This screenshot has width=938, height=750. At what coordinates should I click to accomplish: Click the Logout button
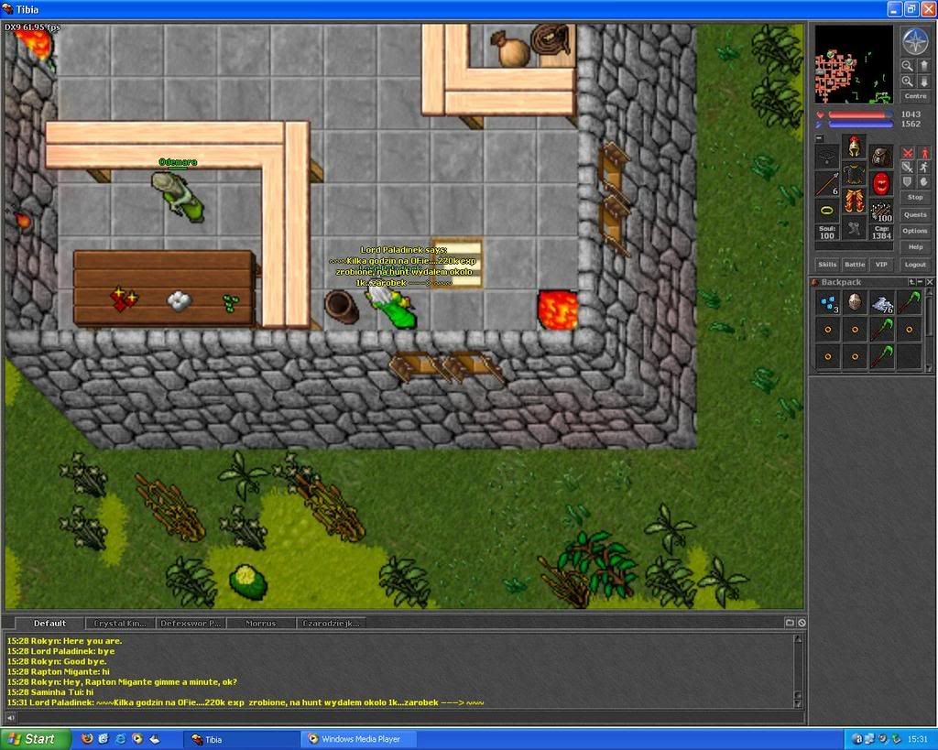915,265
